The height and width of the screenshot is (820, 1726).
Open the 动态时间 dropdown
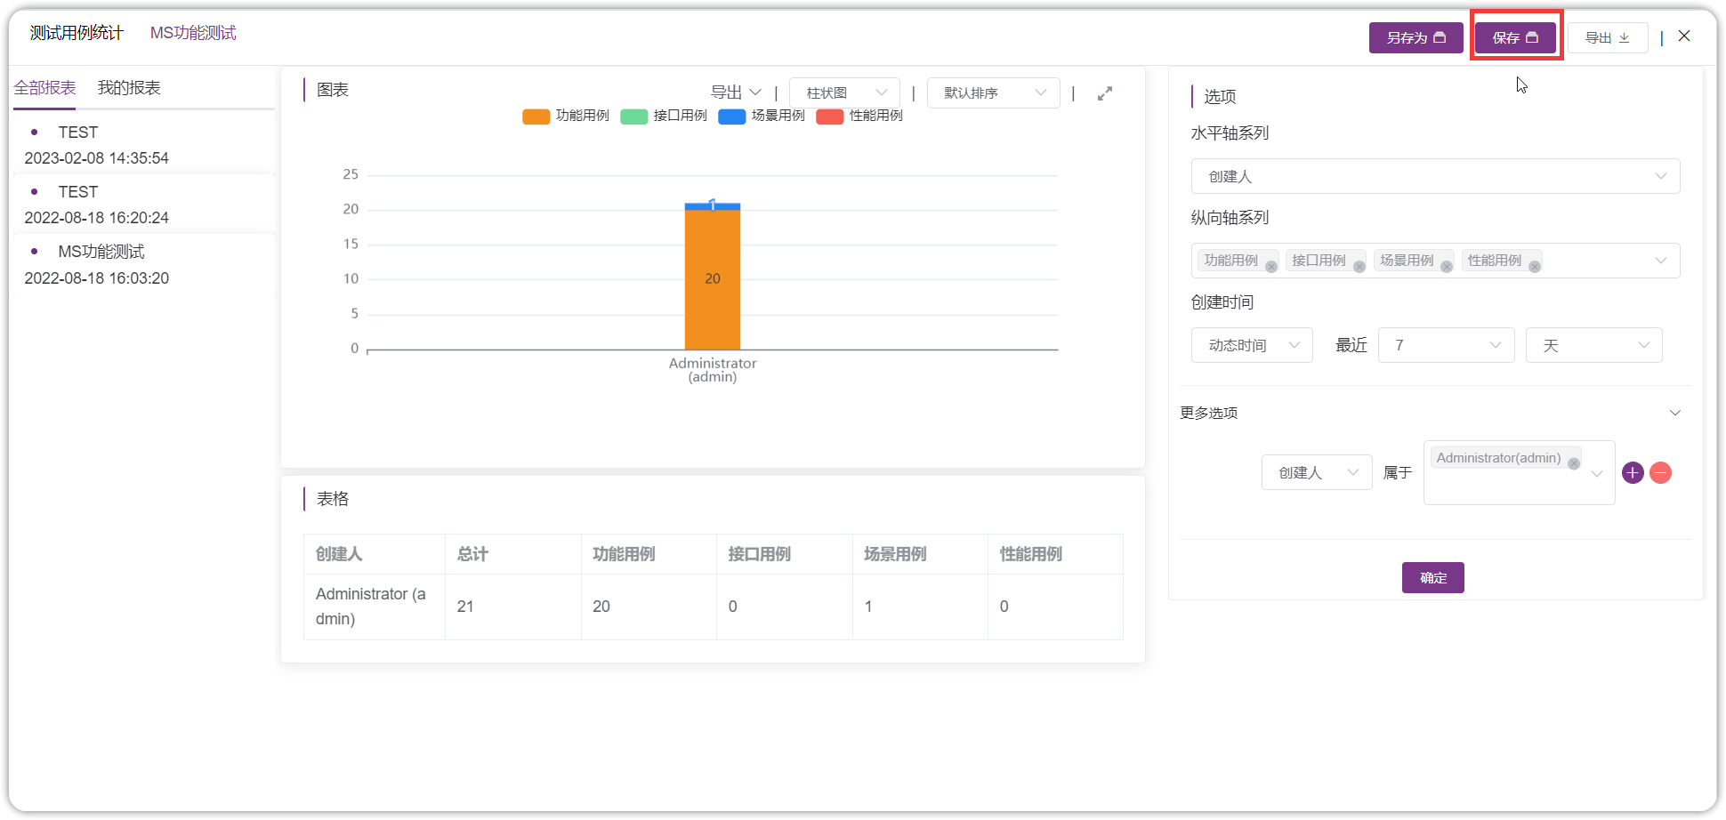point(1252,345)
